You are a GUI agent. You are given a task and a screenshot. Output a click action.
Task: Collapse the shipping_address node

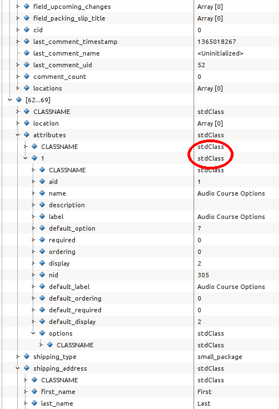tap(18, 368)
